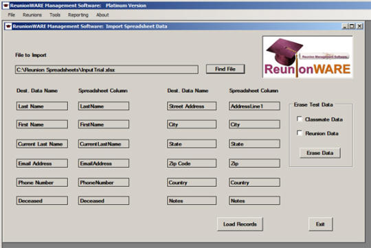Select the CurrentLastName spreadsheet column field
The image size is (371, 248).
104,144
